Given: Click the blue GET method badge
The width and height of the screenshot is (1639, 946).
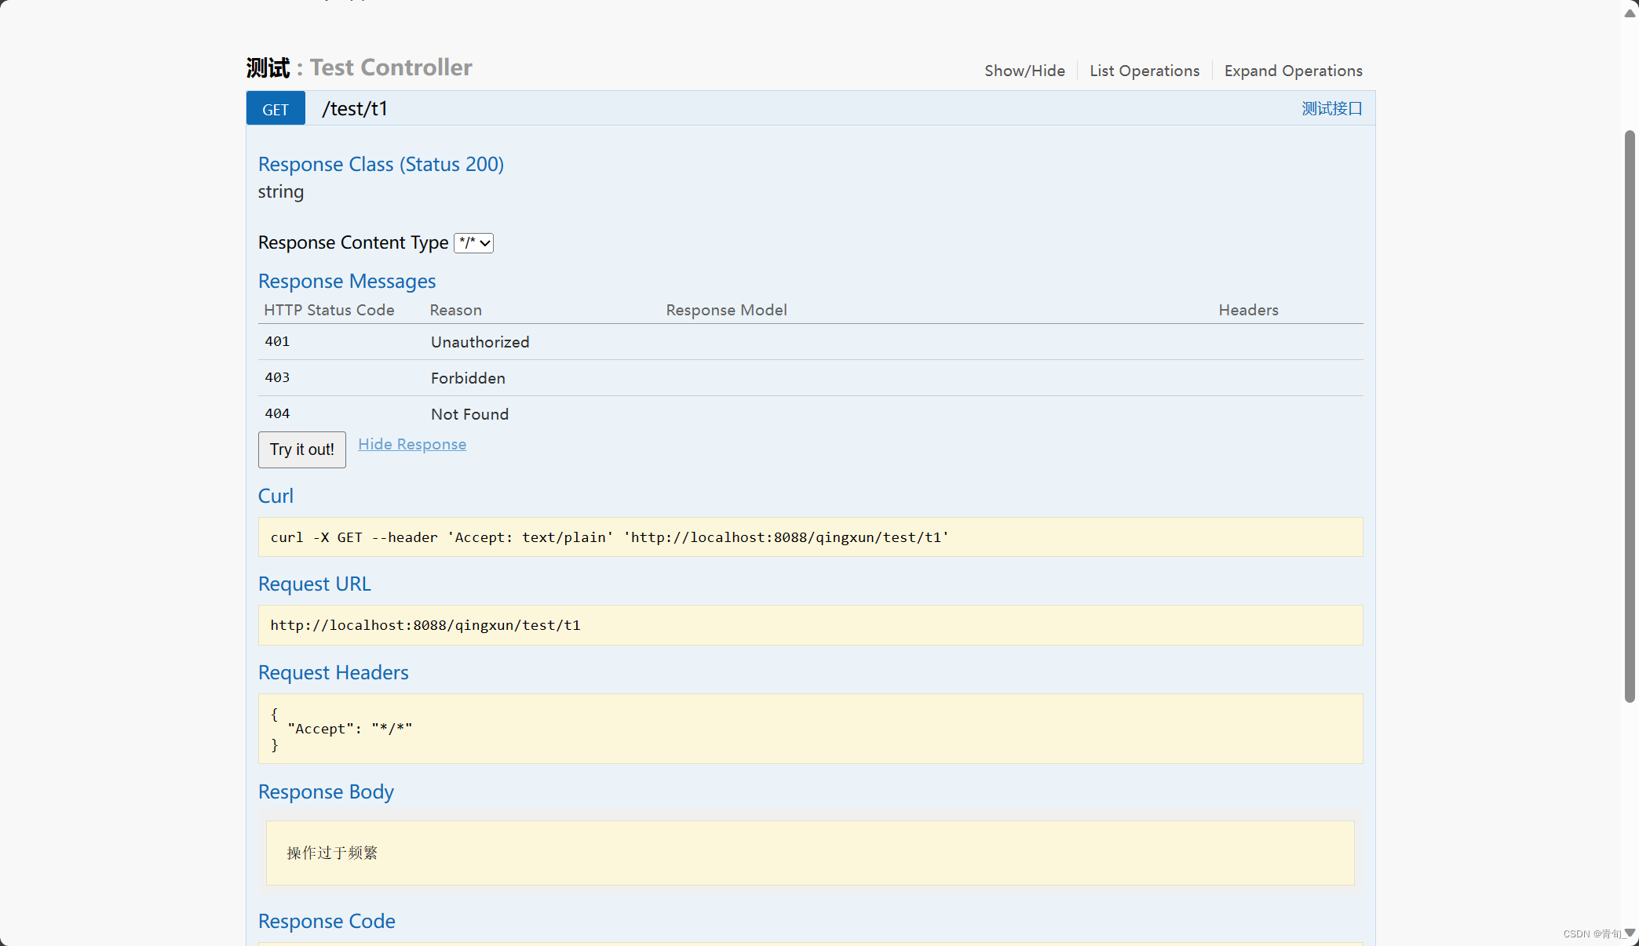Looking at the screenshot, I should click(x=276, y=109).
